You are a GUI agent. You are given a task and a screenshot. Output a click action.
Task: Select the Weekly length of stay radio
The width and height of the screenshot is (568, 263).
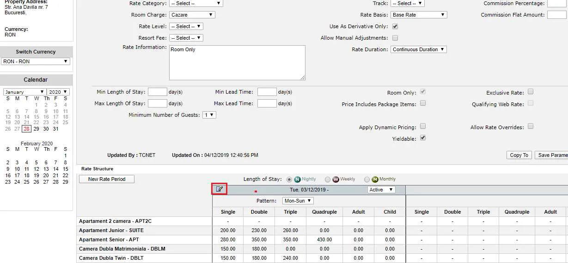pyautogui.click(x=328, y=179)
